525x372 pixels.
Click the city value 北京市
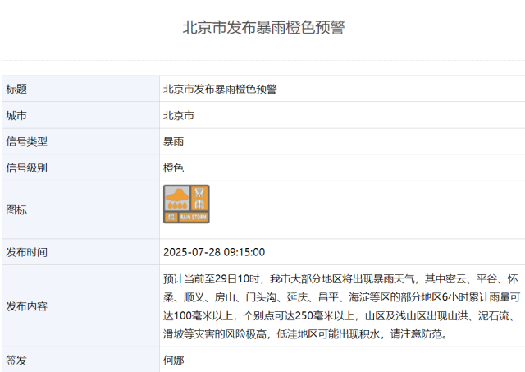coord(179,115)
